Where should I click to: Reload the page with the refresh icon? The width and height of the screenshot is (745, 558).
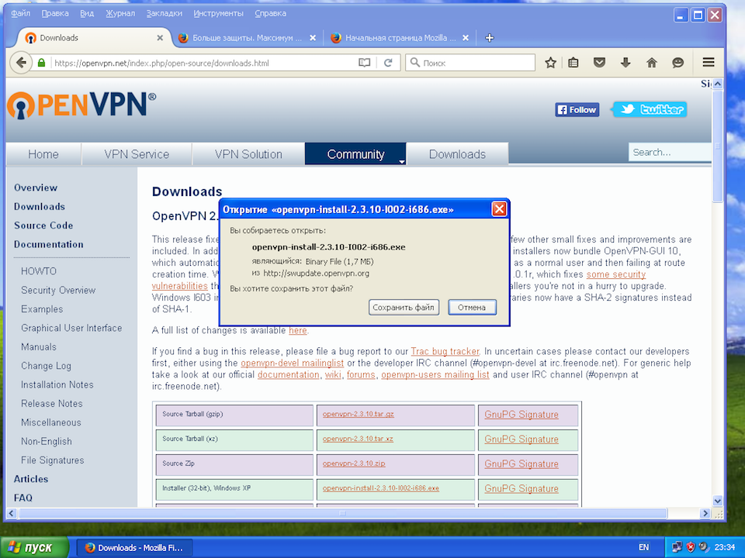[x=388, y=63]
